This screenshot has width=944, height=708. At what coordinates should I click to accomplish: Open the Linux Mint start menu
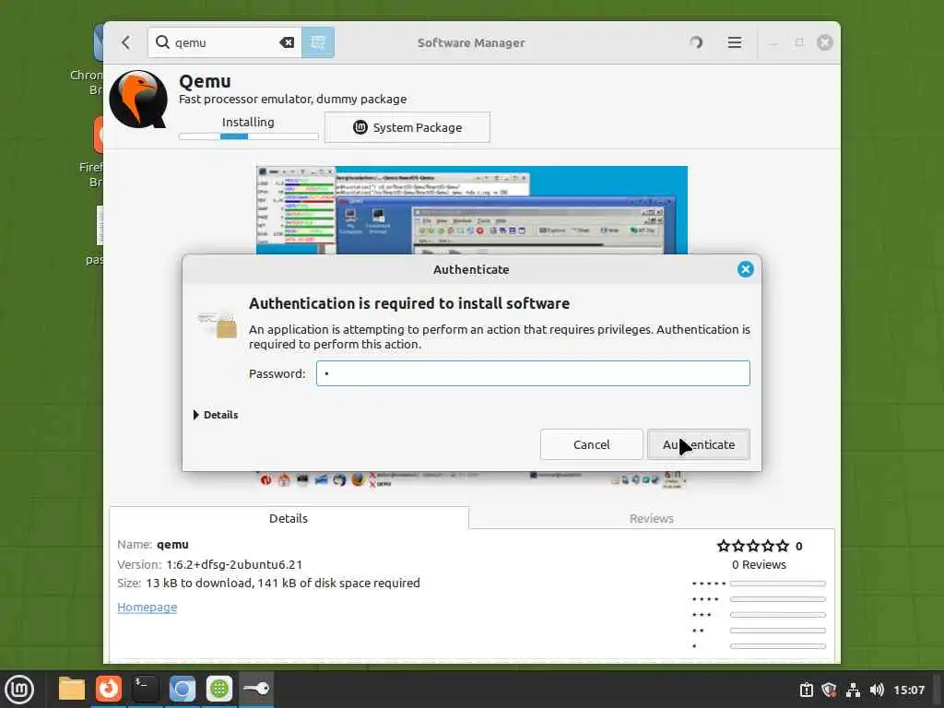click(x=19, y=690)
